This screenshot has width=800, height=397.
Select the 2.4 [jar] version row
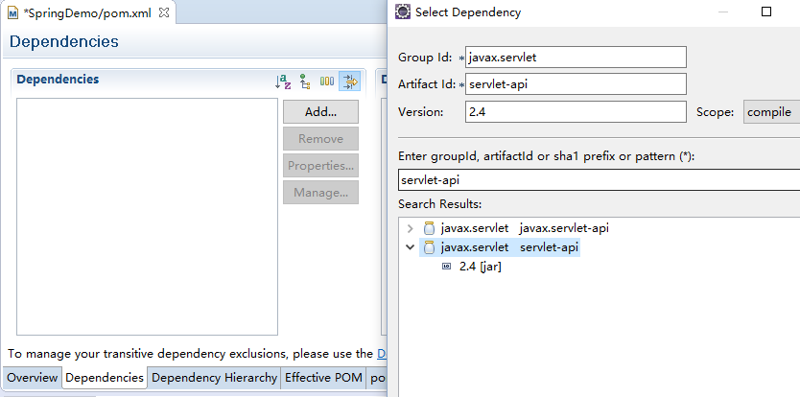coord(481,267)
